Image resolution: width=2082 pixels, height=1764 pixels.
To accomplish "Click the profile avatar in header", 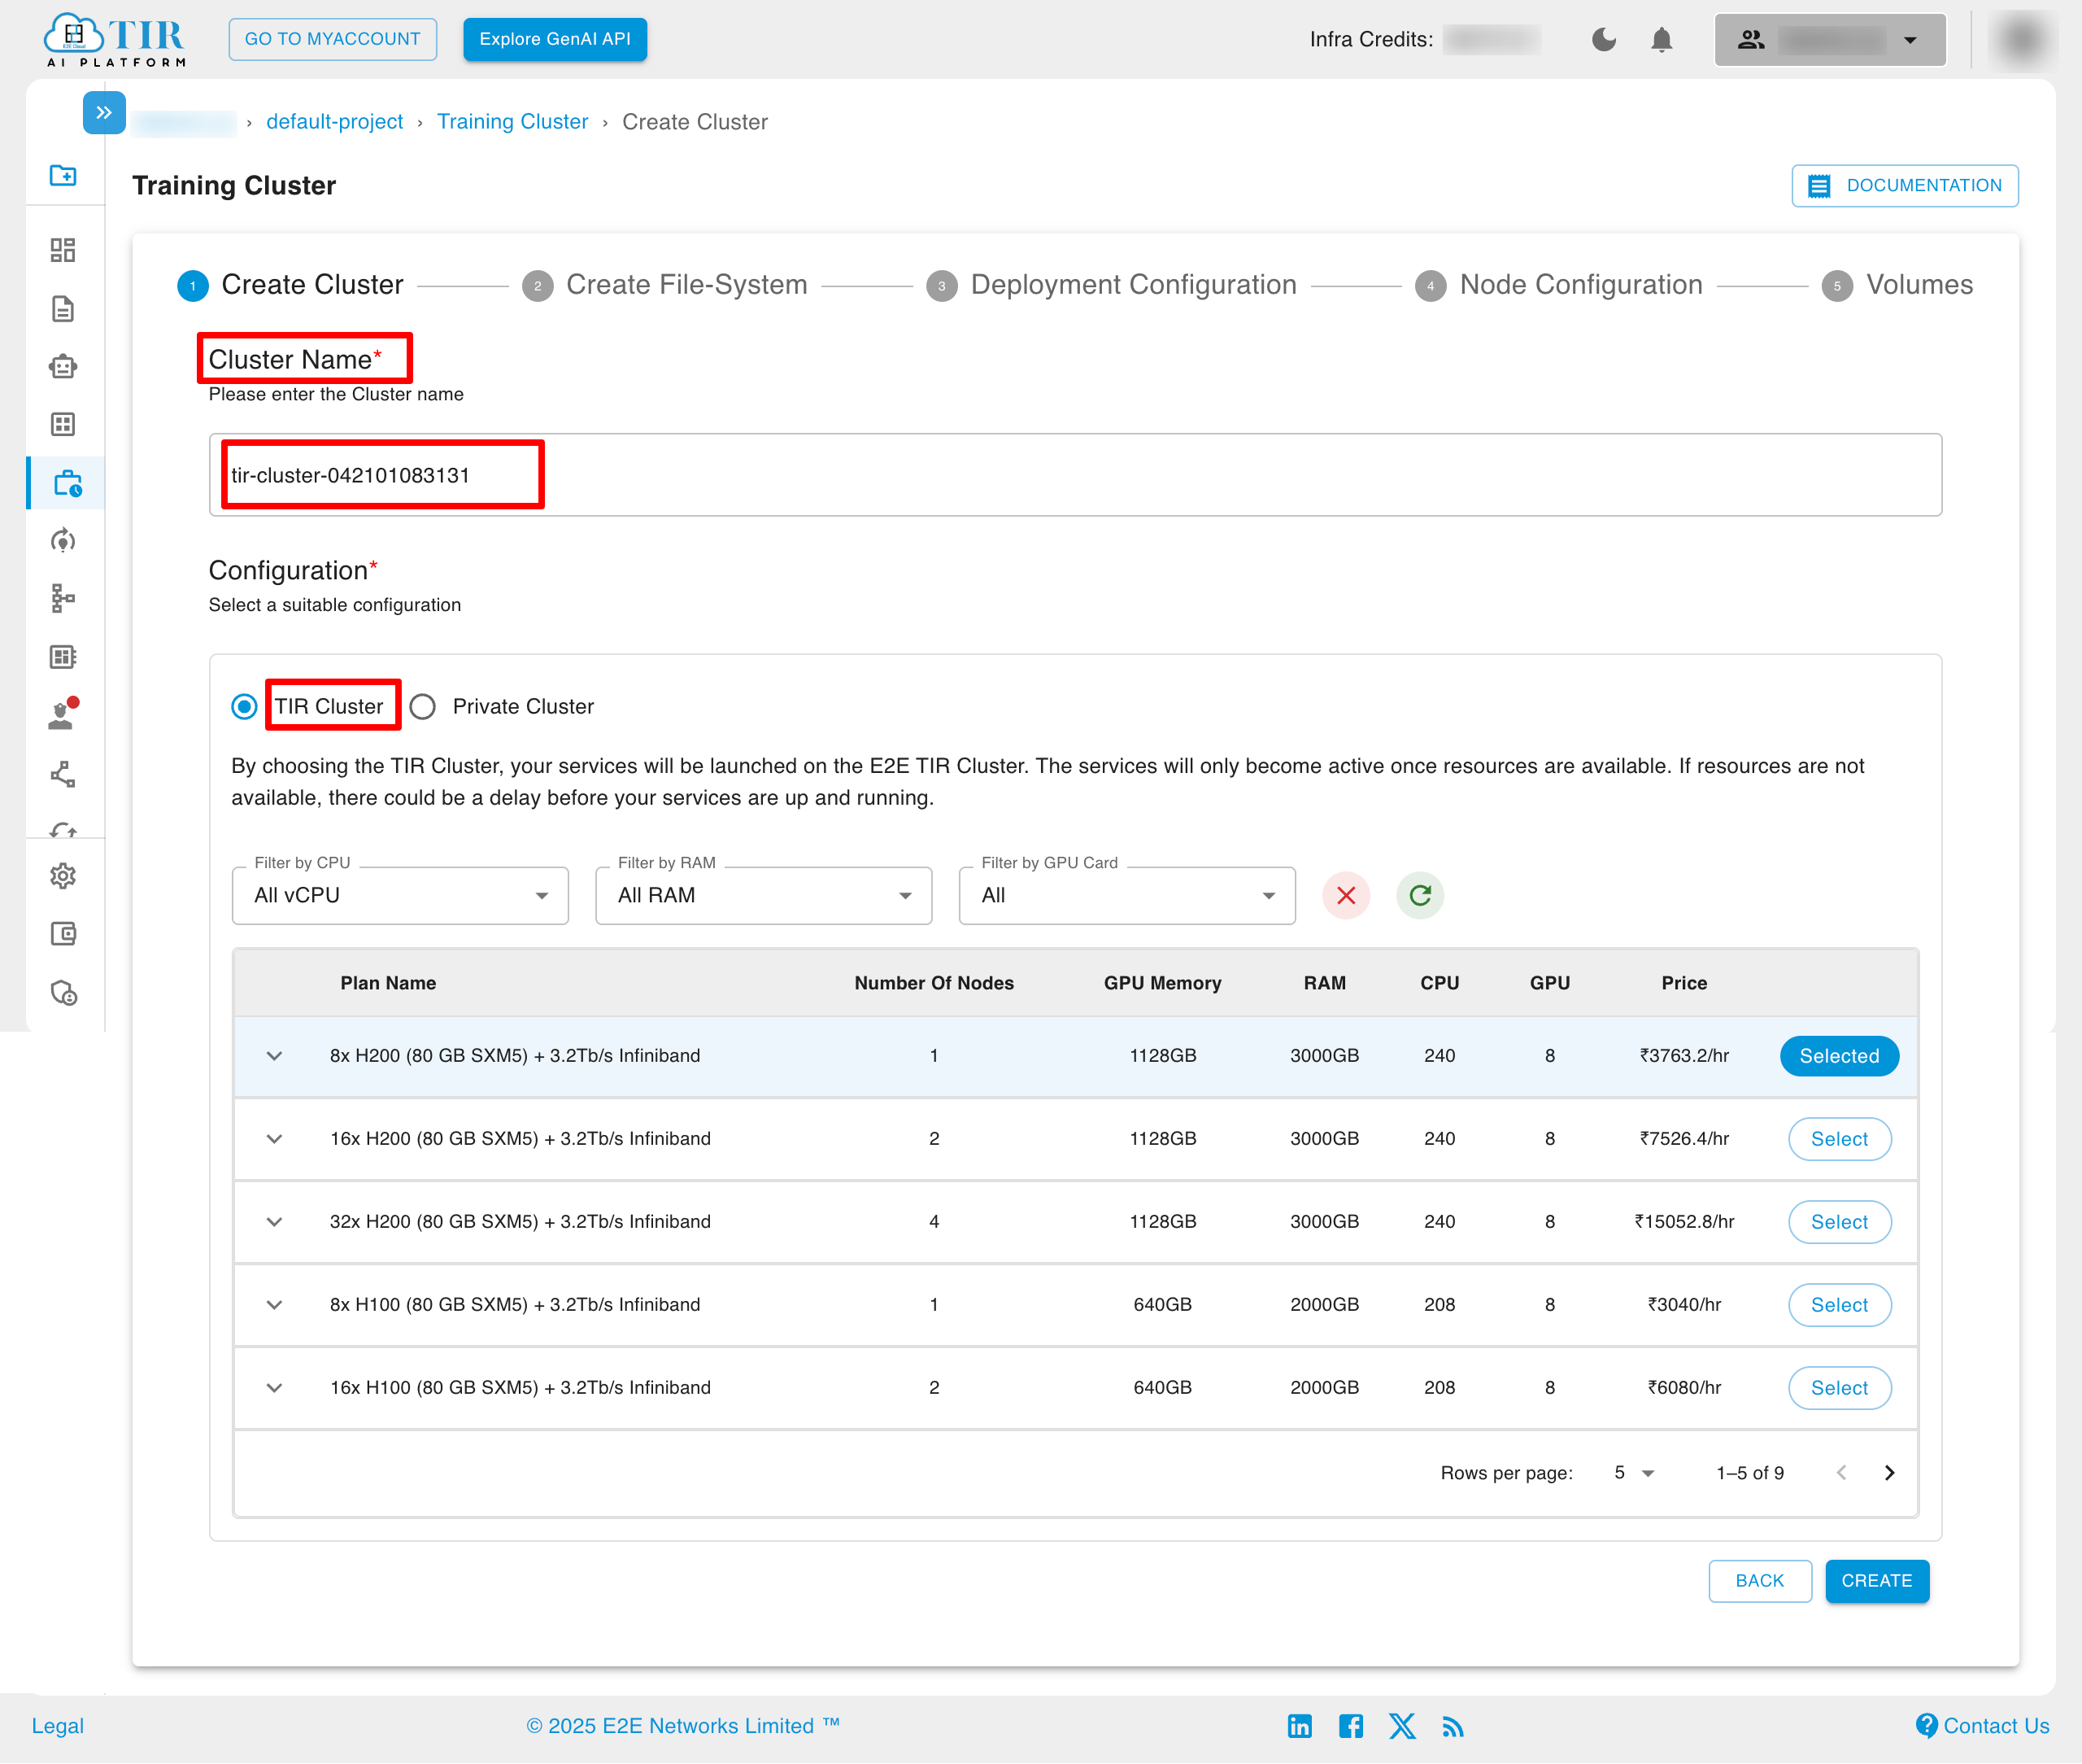I will pyautogui.click(x=2021, y=39).
